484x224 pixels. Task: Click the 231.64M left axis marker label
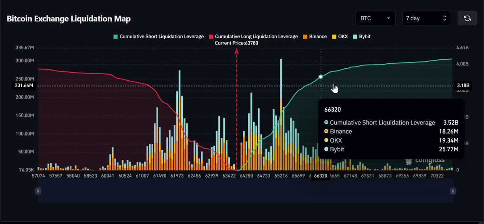tap(25, 86)
